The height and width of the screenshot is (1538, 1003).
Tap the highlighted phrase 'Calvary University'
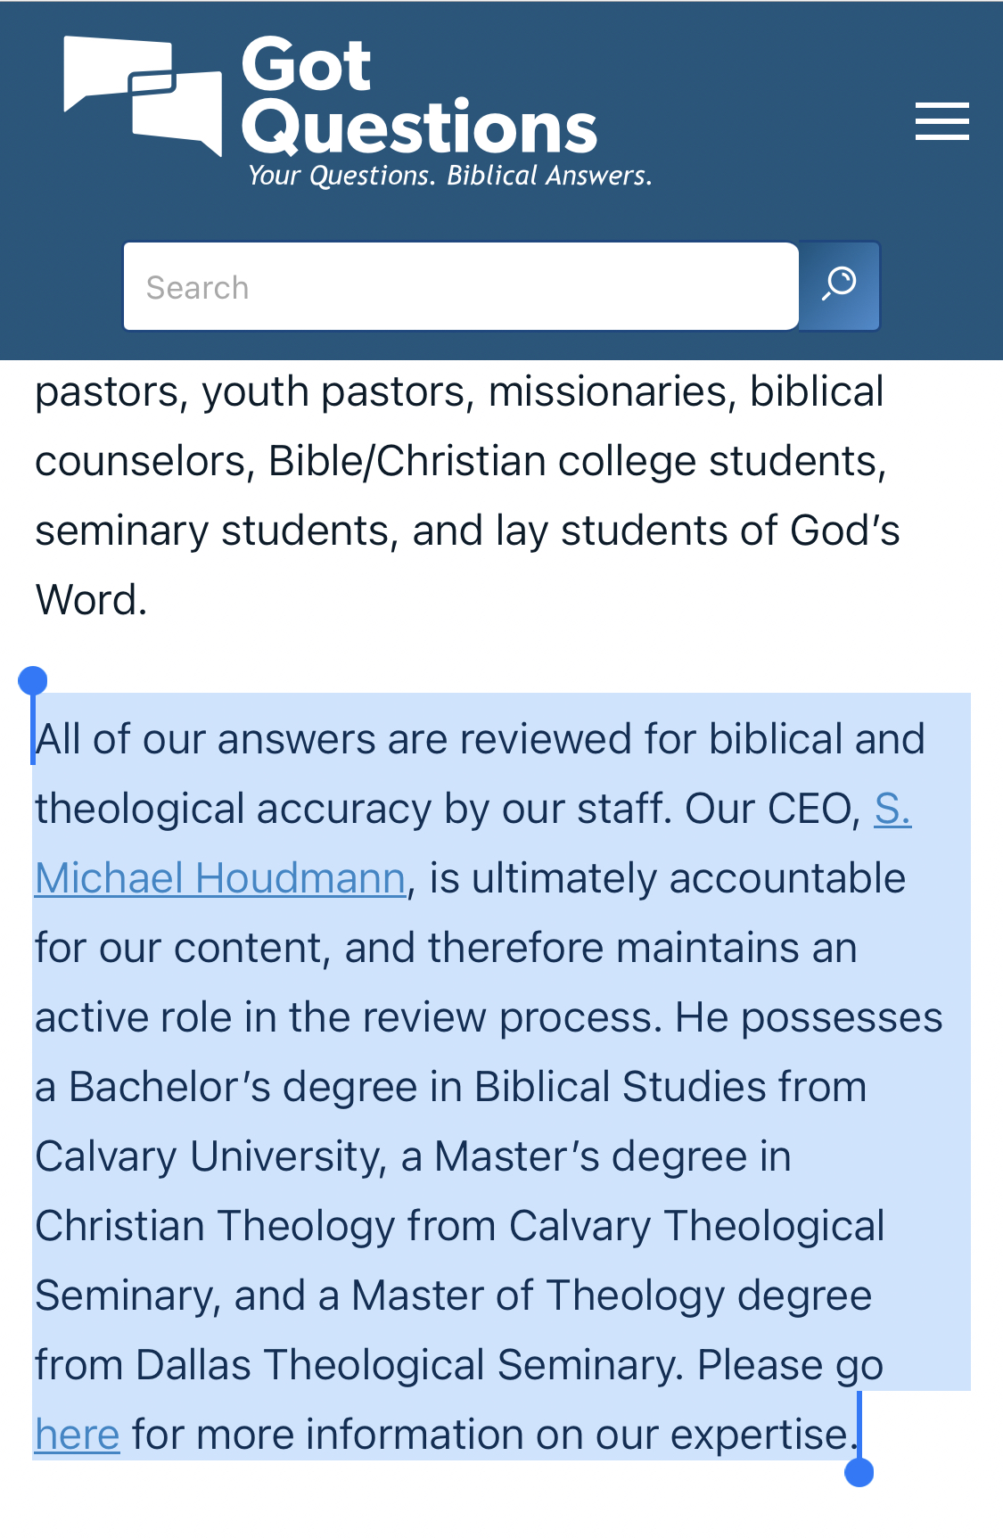210,1156
